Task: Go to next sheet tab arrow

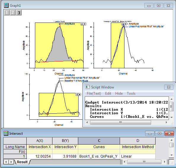Action: point(11,162)
